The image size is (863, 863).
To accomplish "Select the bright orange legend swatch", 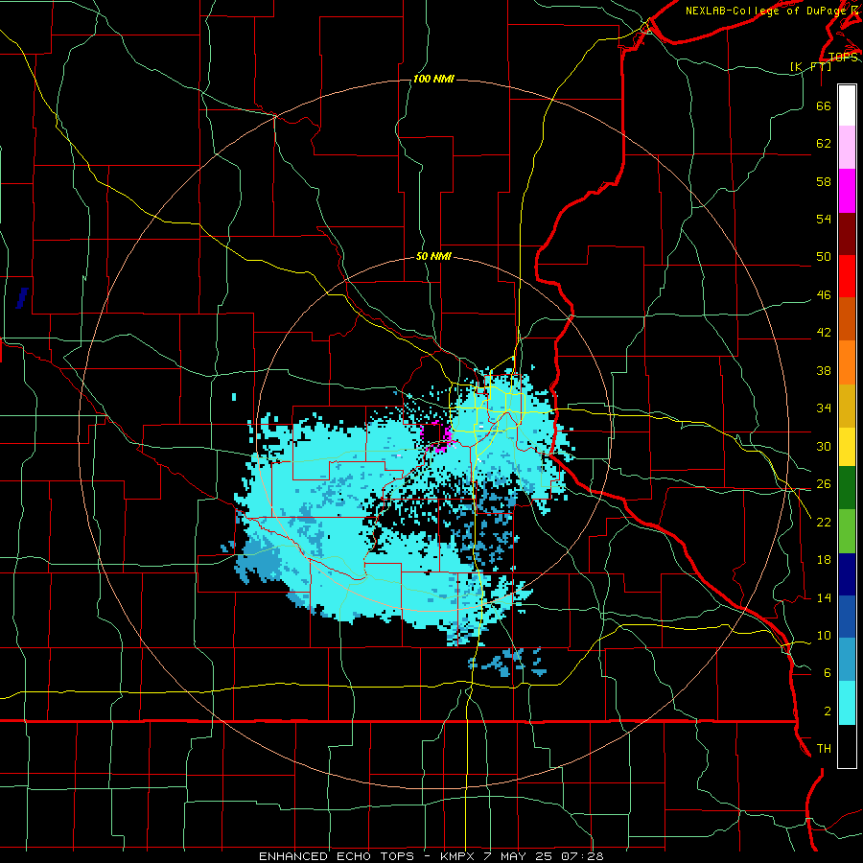I will [847, 362].
